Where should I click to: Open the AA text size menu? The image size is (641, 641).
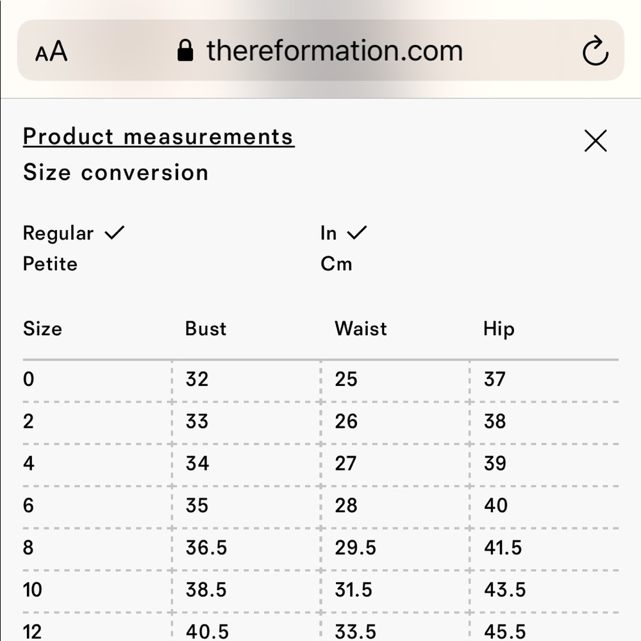pos(51,52)
